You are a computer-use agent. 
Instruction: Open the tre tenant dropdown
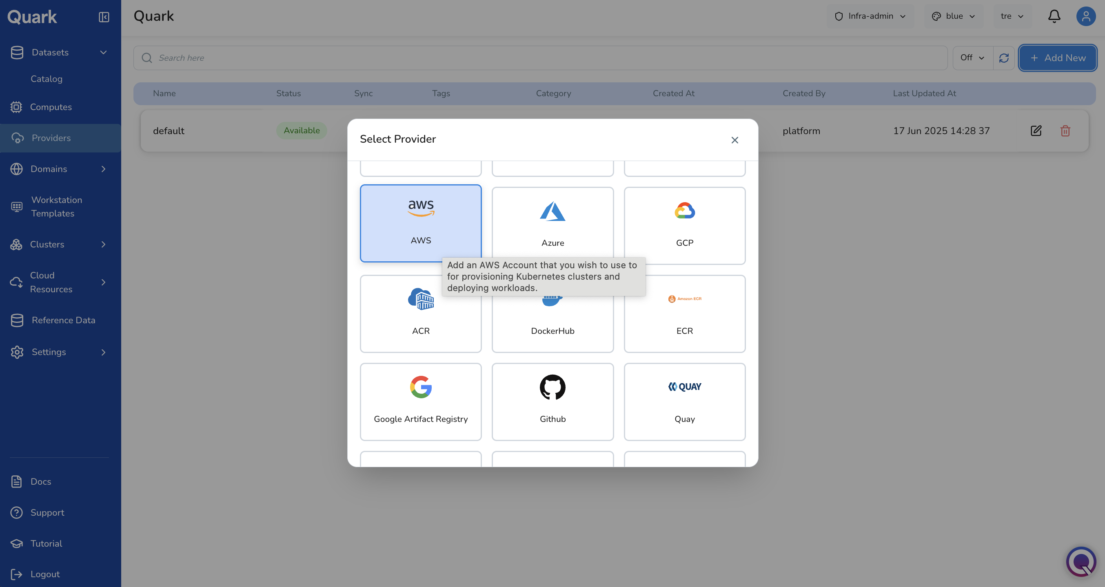click(x=1012, y=16)
